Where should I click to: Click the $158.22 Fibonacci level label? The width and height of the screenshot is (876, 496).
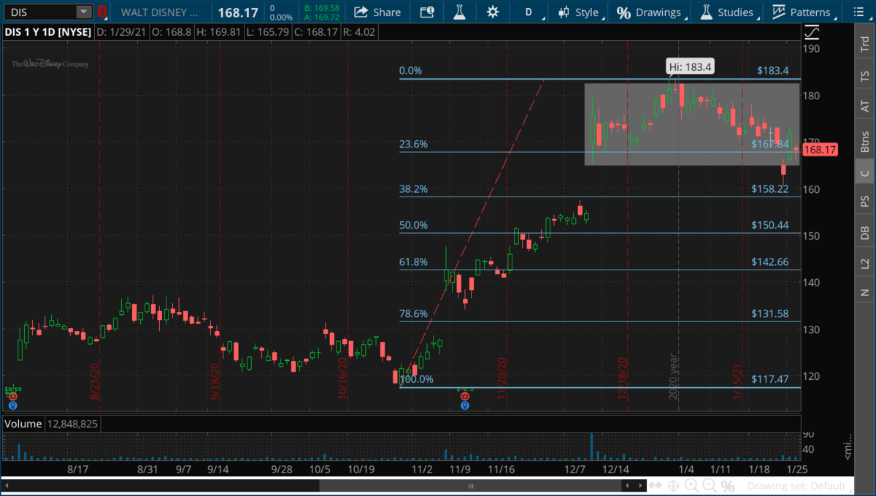tap(770, 188)
